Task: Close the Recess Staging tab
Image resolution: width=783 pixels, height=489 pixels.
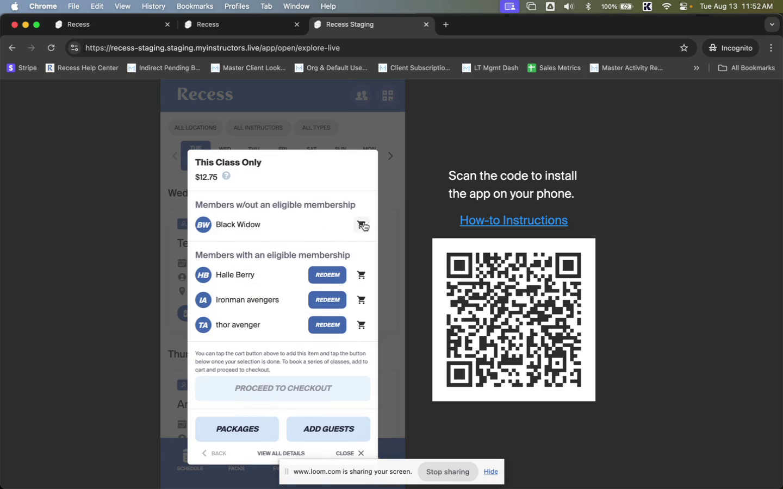Action: 426,24
